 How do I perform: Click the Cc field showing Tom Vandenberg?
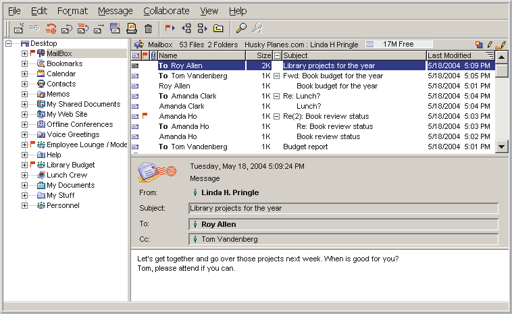click(x=344, y=239)
